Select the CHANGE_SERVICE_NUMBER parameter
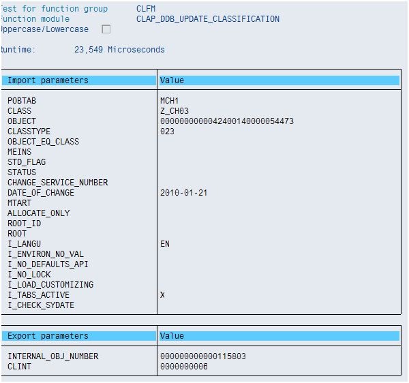Screen dimensions: 409x383 tap(58, 183)
